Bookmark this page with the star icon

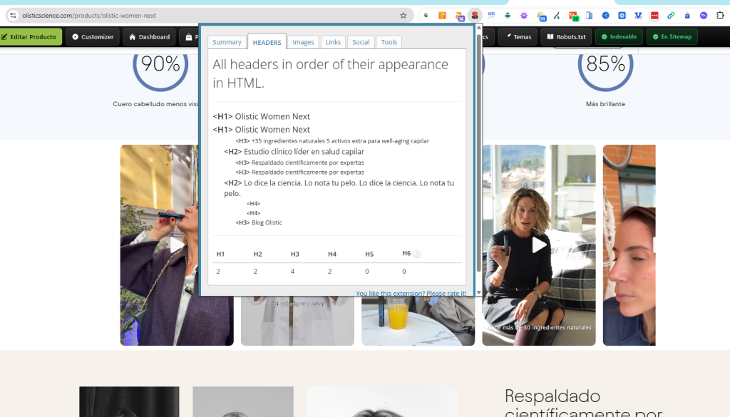403,15
